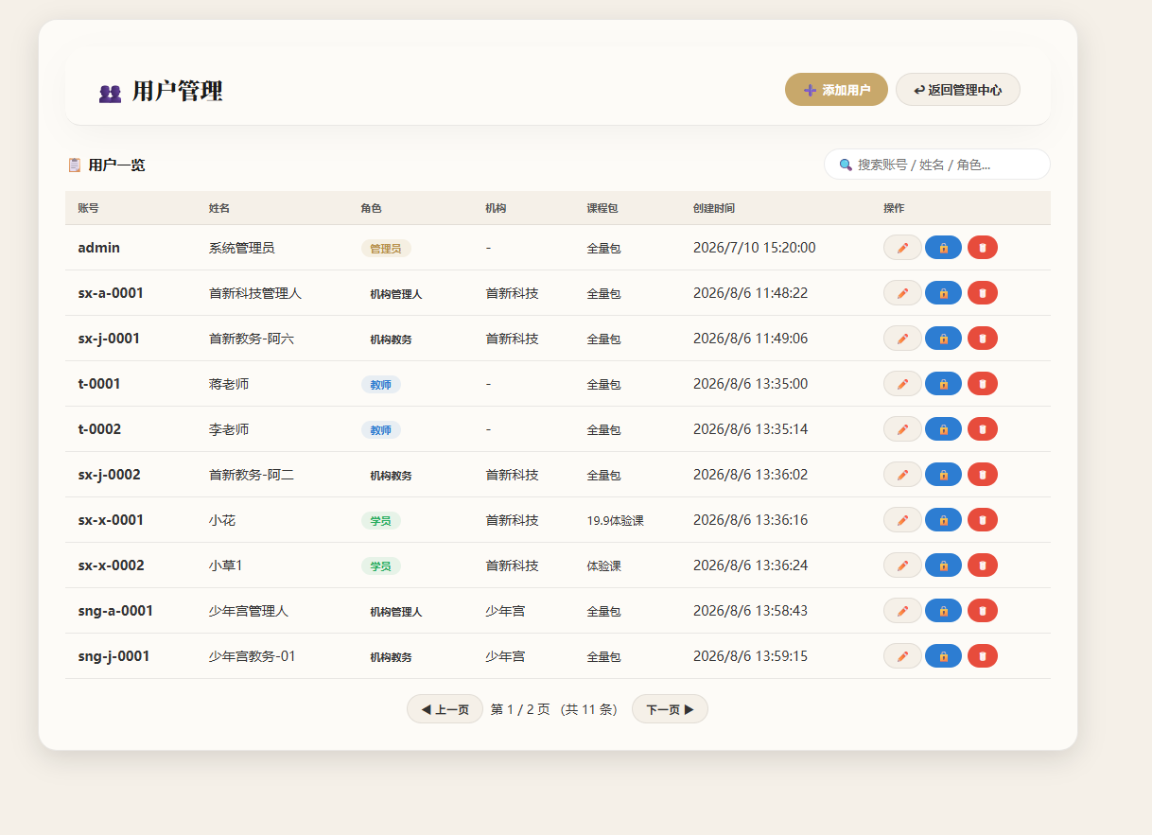The height and width of the screenshot is (835, 1152).
Task: Click page indicator 第 1 / 2 页
Action: click(520, 709)
